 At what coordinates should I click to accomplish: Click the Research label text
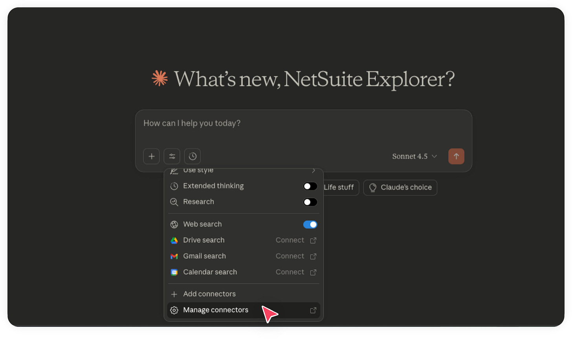click(198, 202)
